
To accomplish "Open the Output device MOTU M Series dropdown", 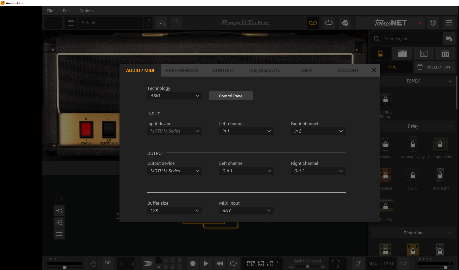I will tap(174, 171).
